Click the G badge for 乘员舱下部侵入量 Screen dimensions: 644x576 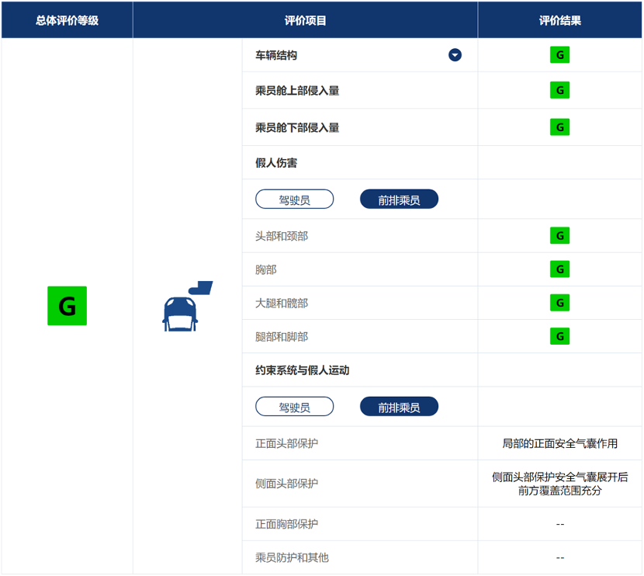click(559, 127)
